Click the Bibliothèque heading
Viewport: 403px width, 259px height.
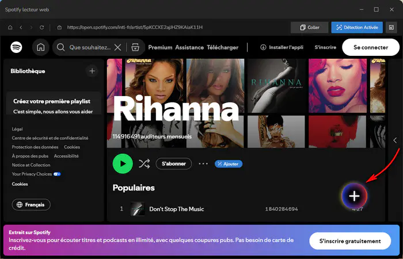28,71
